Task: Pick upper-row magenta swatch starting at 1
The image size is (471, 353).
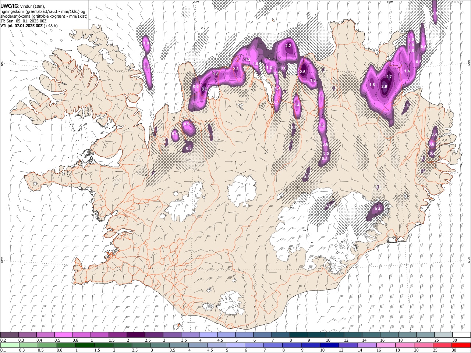Action: (x=99, y=335)
